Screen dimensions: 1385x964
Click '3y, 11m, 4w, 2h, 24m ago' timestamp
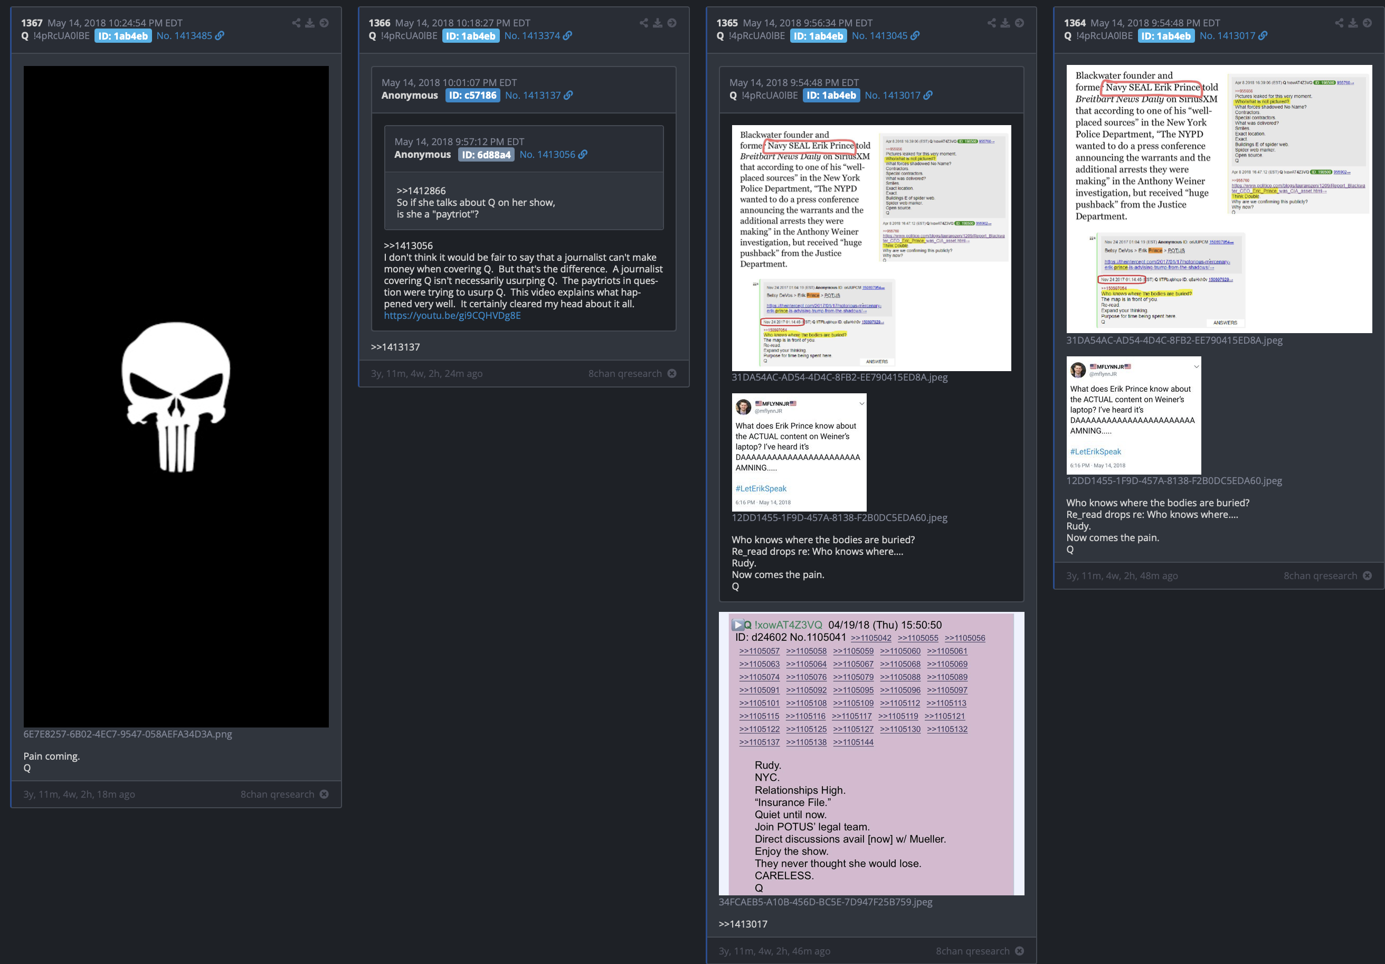click(426, 374)
